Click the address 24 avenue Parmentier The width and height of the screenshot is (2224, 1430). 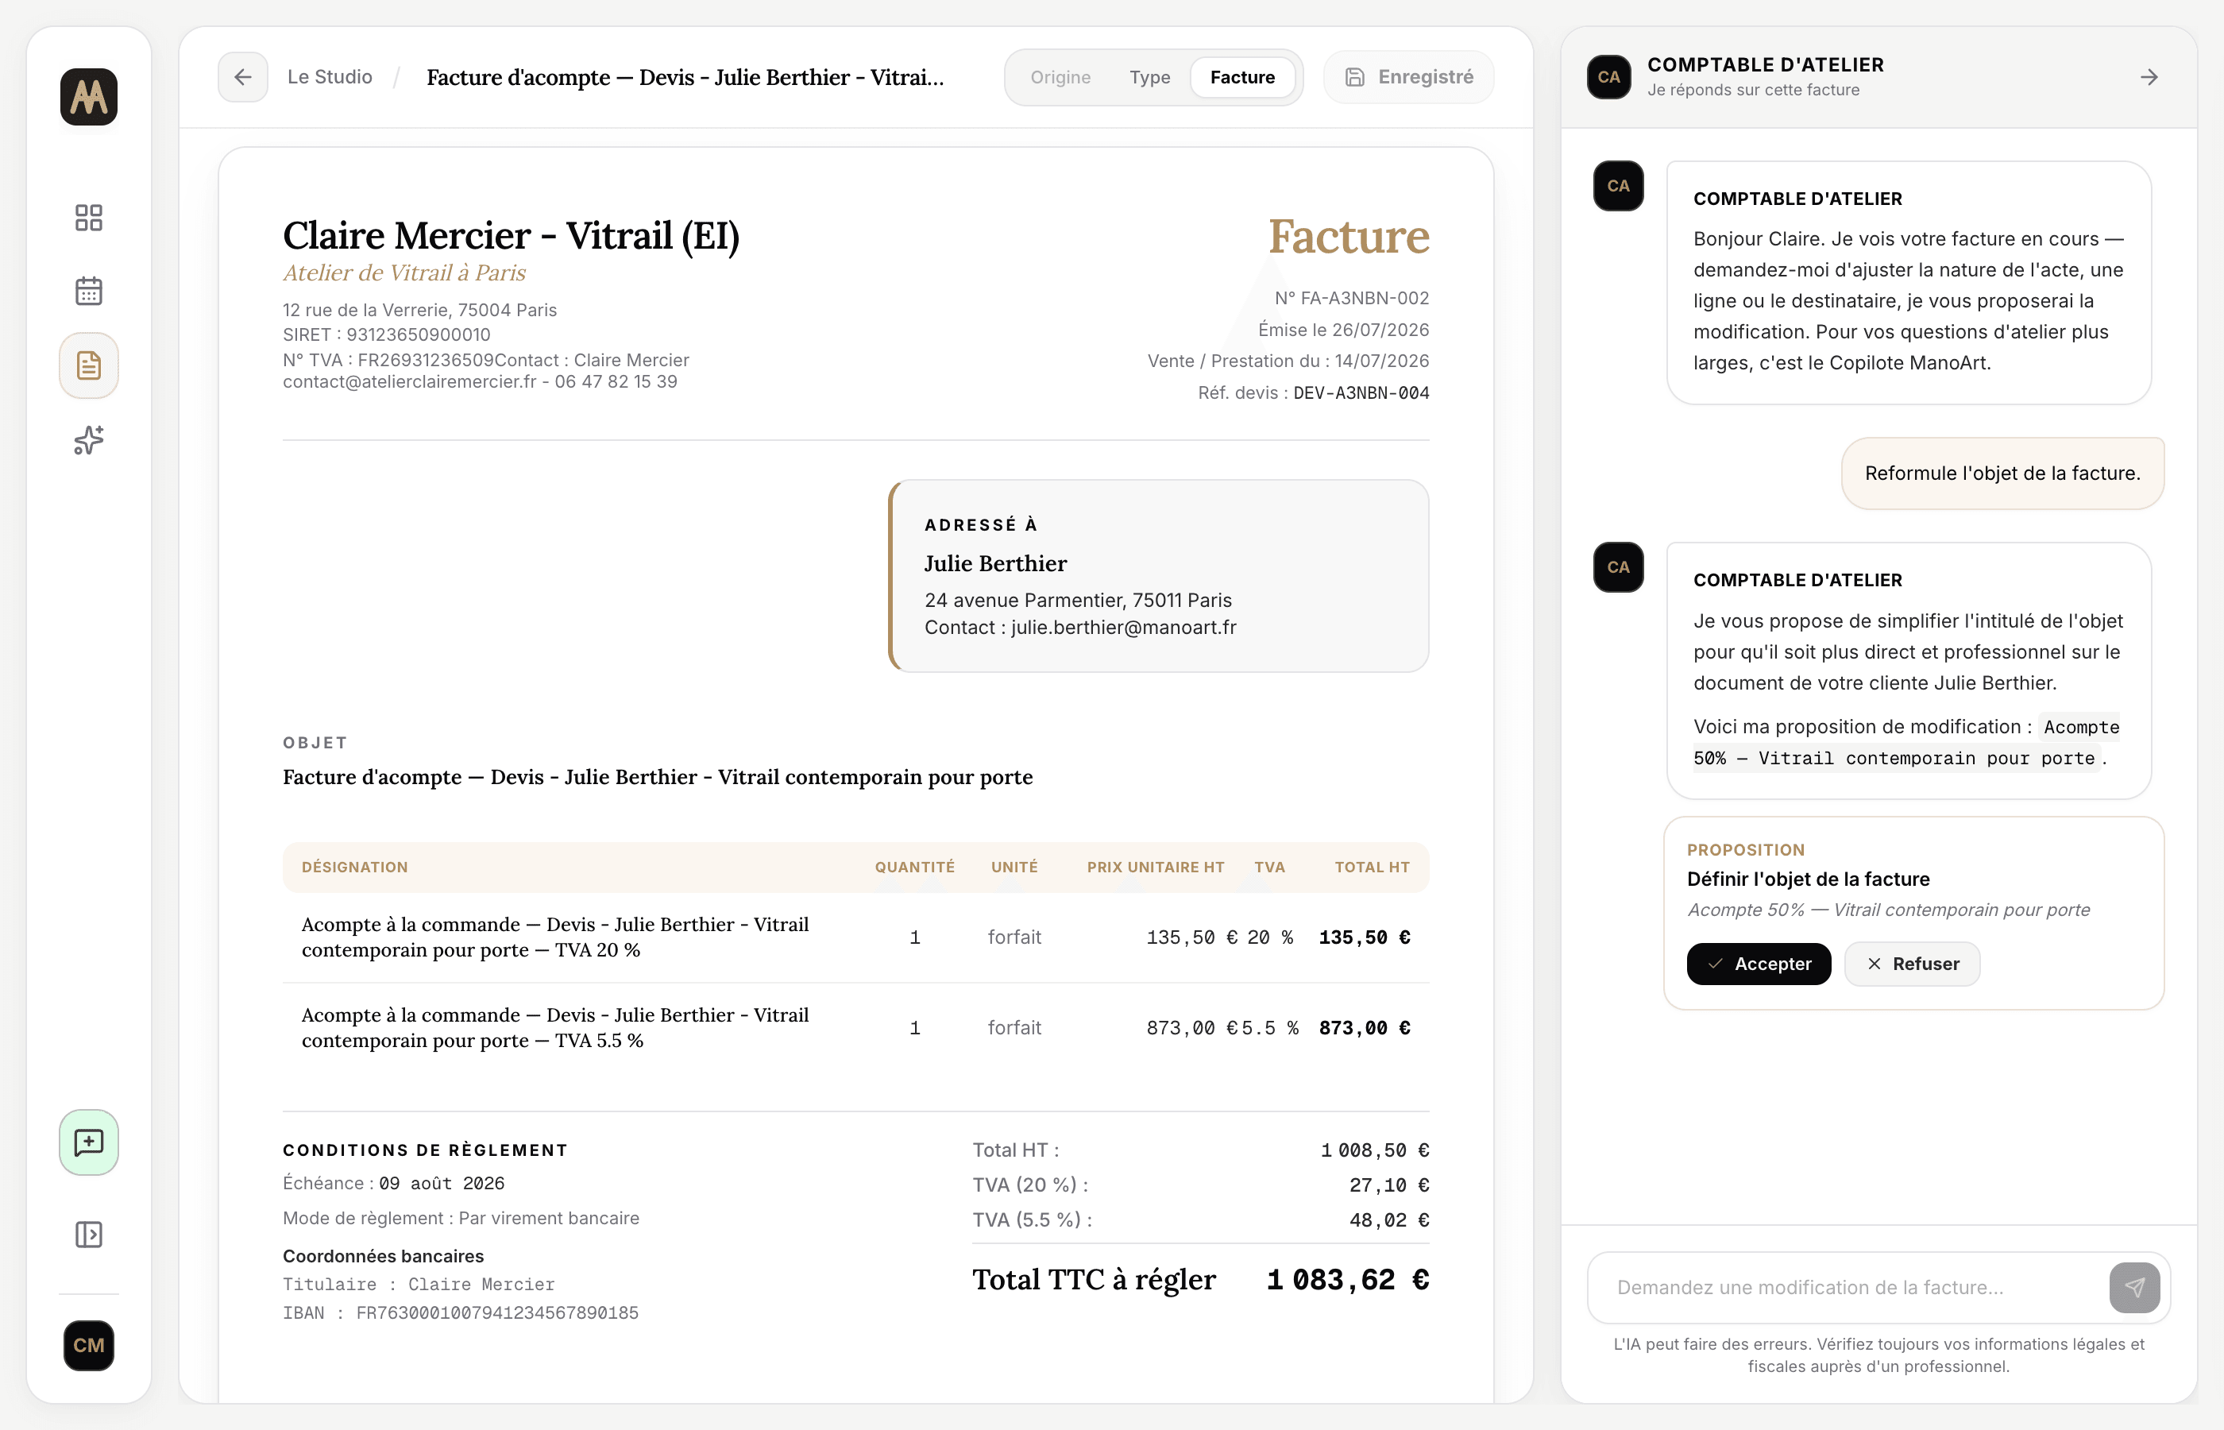coord(1078,601)
